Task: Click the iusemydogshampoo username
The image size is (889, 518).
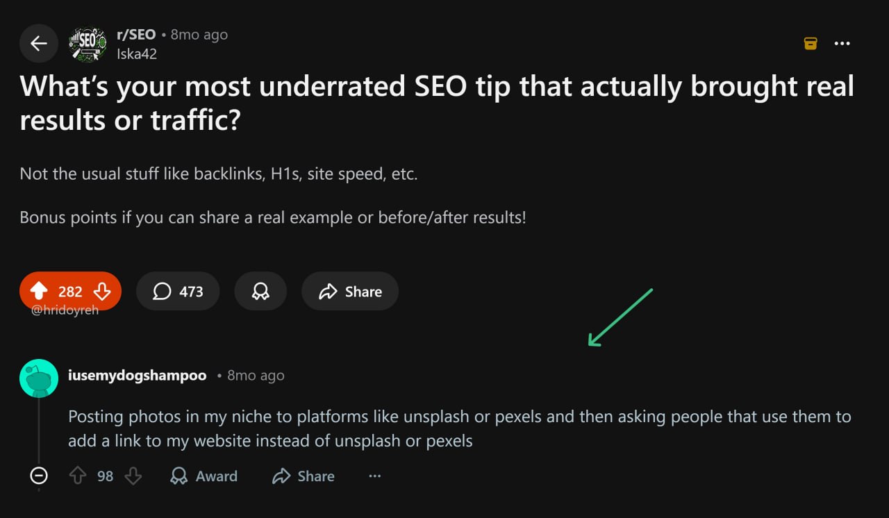Action: pos(136,375)
